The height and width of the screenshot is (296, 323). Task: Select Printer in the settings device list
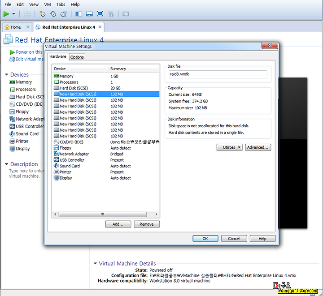(106, 172)
